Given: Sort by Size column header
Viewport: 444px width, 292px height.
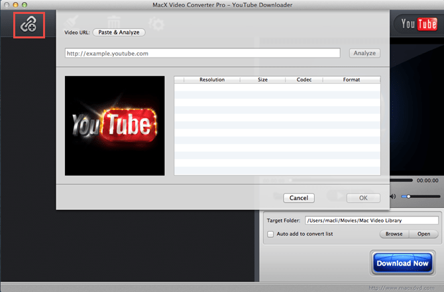Looking at the screenshot, I should [x=263, y=79].
